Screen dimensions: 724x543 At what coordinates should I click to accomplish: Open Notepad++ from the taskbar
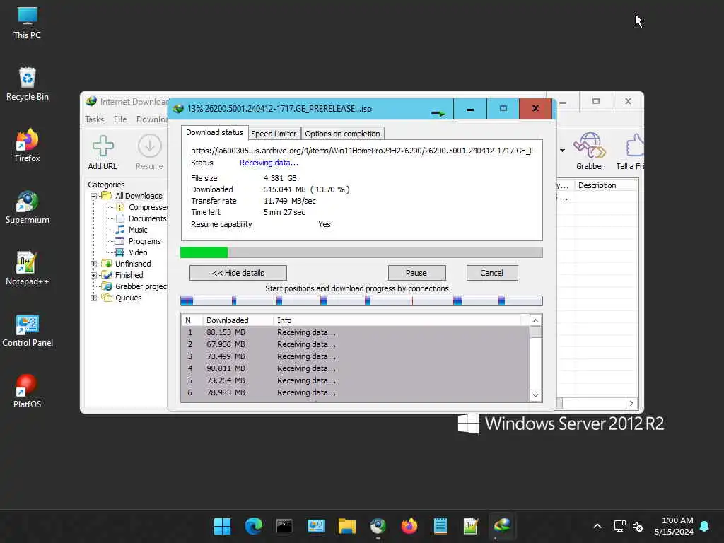(471, 526)
